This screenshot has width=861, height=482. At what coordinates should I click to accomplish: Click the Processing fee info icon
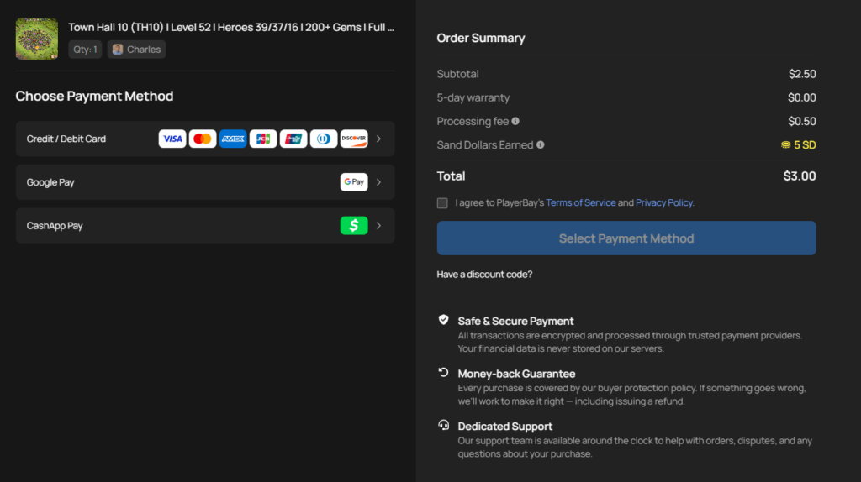tap(515, 121)
